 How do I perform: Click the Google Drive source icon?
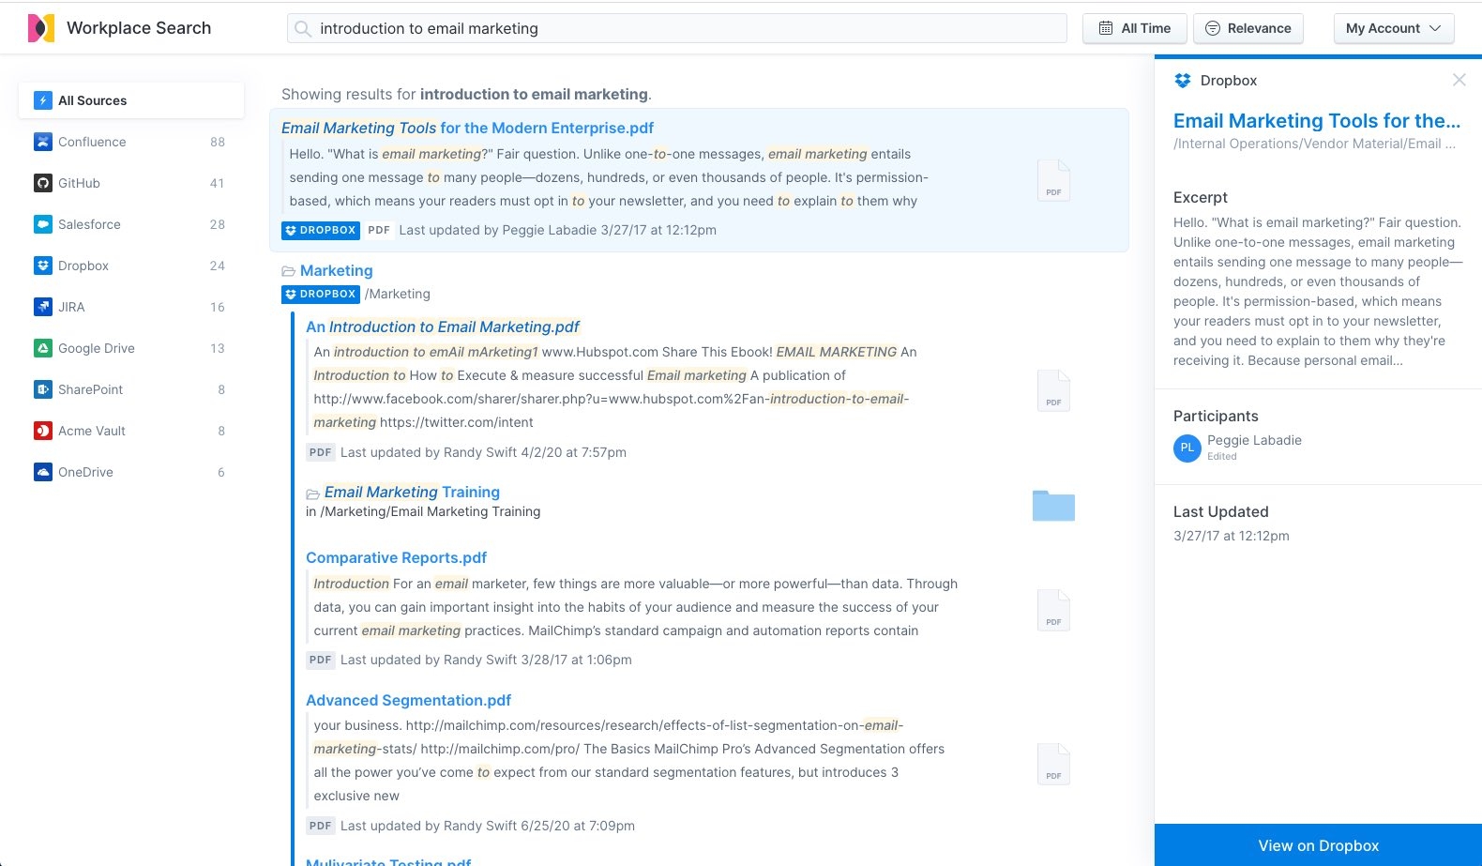pos(43,348)
